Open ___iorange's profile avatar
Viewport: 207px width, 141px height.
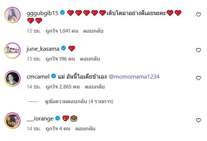(x=12, y=120)
